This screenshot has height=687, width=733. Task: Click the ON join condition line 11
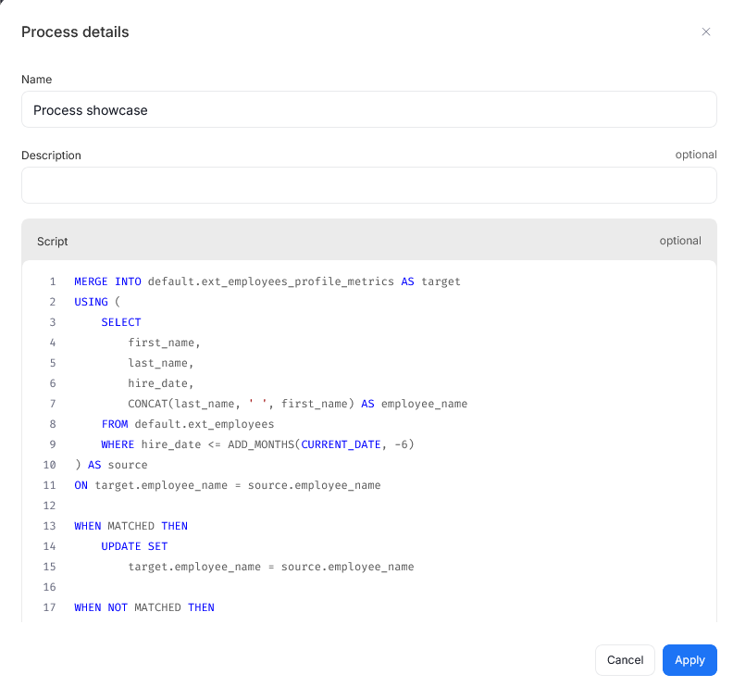click(x=228, y=485)
